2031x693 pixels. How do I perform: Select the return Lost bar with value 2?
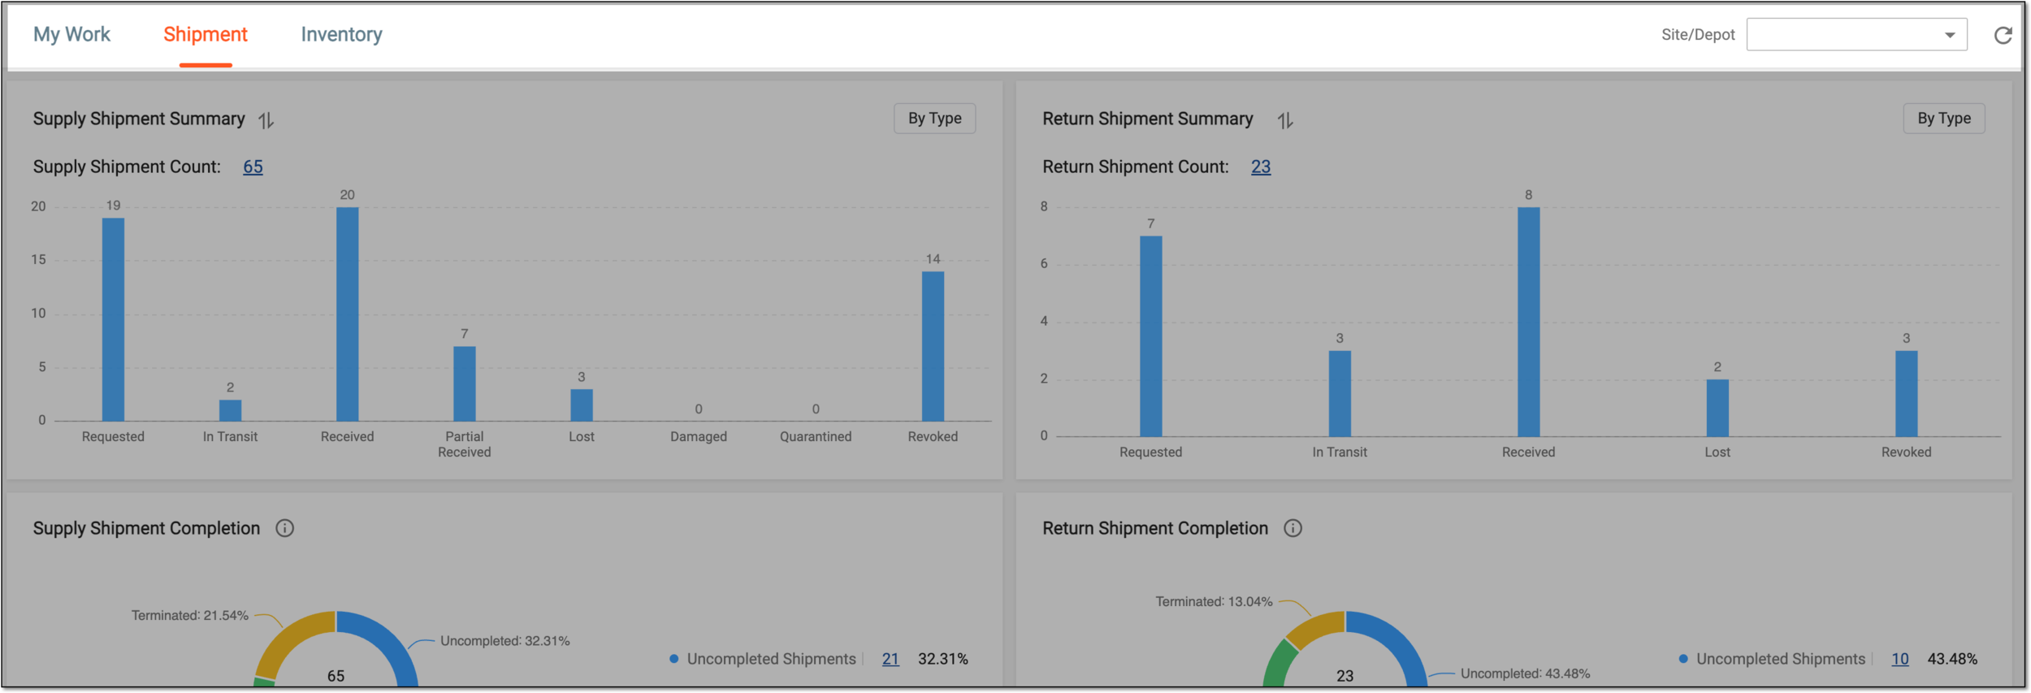tap(1717, 408)
